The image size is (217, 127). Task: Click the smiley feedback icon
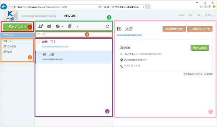(214, 7)
